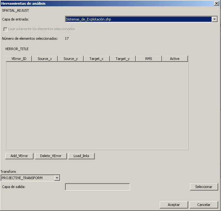
Task: Click the Source_y column header
Action: 71,59
